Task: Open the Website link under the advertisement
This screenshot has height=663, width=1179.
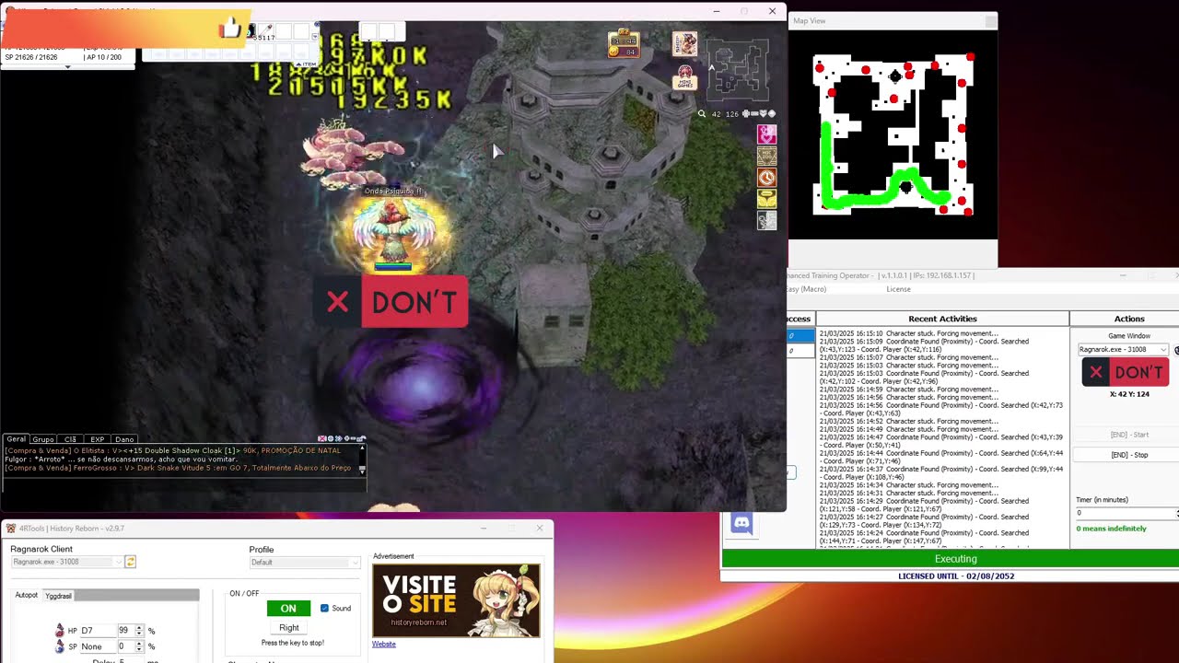Action: pos(383,644)
